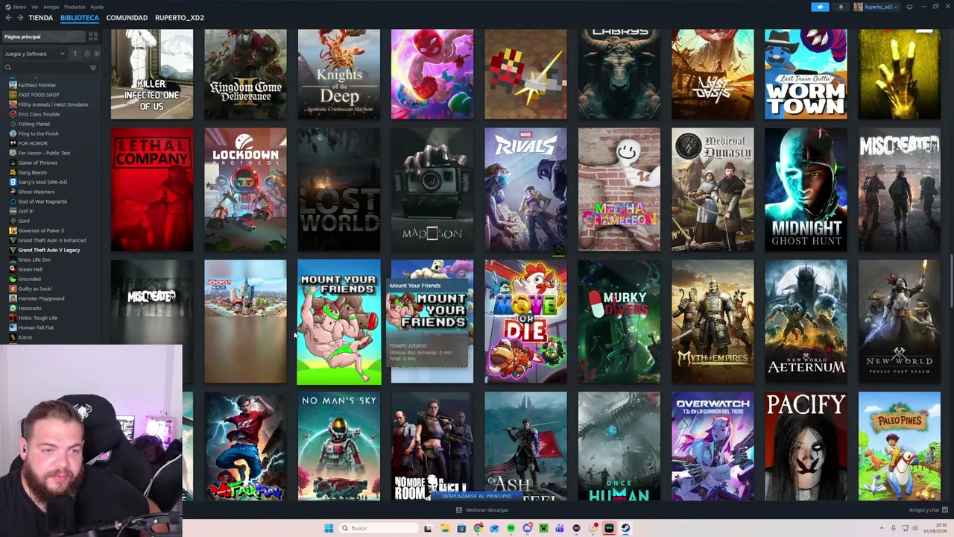Go back with the Steam back arrow
The width and height of the screenshot is (954, 537).
(x=8, y=17)
